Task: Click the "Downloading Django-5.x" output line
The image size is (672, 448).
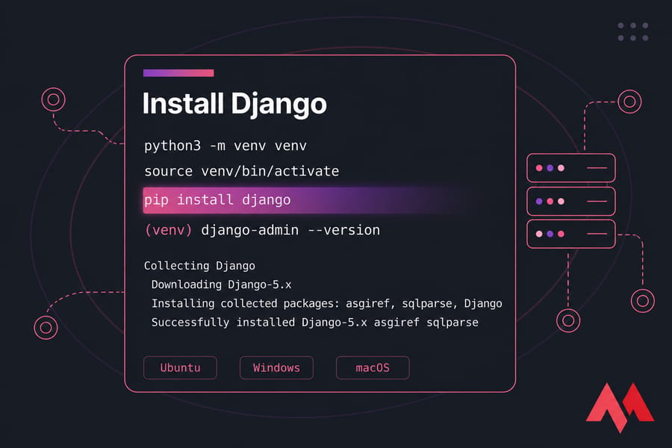Action: pos(221,284)
